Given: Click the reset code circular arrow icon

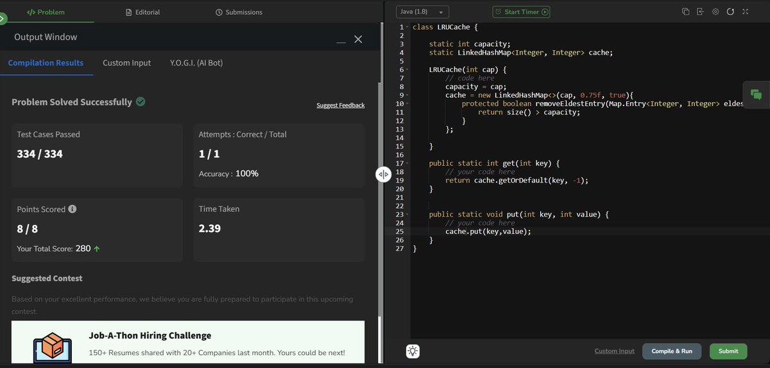Looking at the screenshot, I should [x=730, y=12].
